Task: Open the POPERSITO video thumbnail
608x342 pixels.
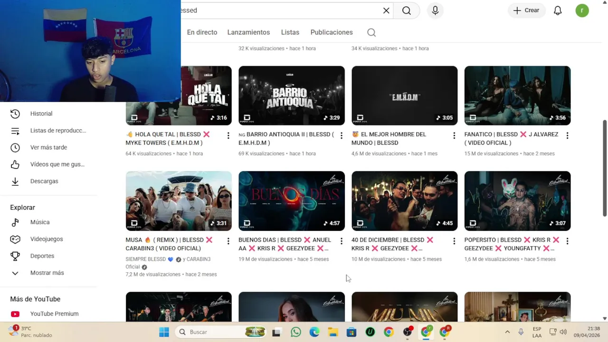Action: click(518, 201)
